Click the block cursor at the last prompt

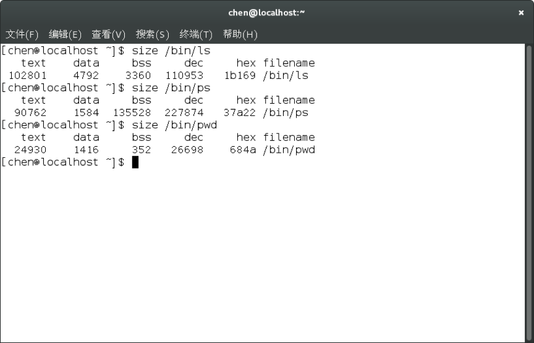135,162
